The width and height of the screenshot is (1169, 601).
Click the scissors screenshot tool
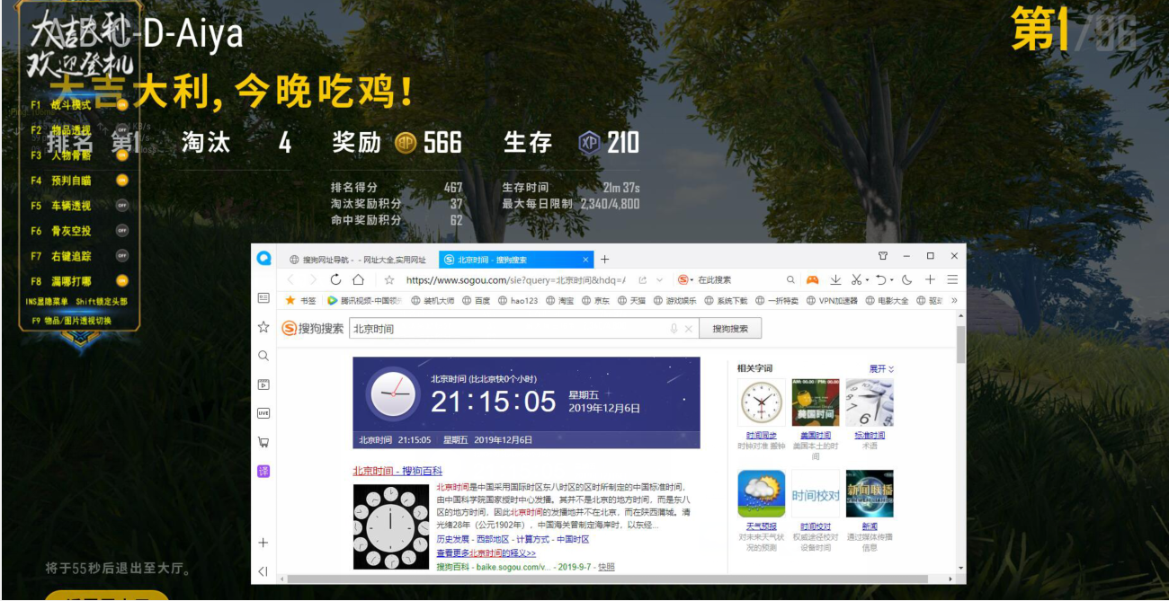click(857, 280)
